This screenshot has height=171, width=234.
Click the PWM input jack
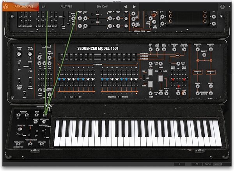(x=184, y=93)
